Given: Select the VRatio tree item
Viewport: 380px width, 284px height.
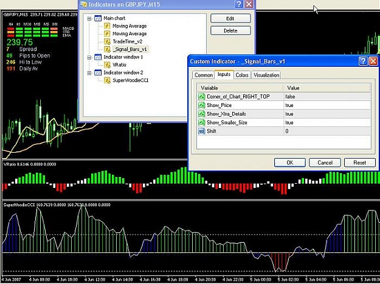Looking at the screenshot, I should [x=120, y=64].
